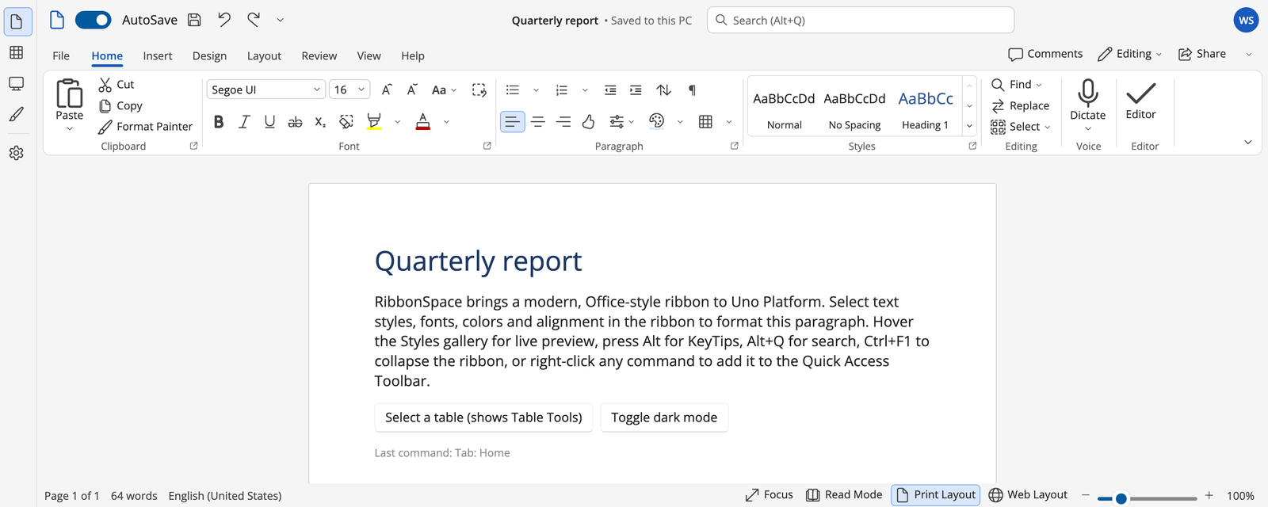Toggle center text alignment
The image size is (1268, 507).
pyautogui.click(x=538, y=121)
